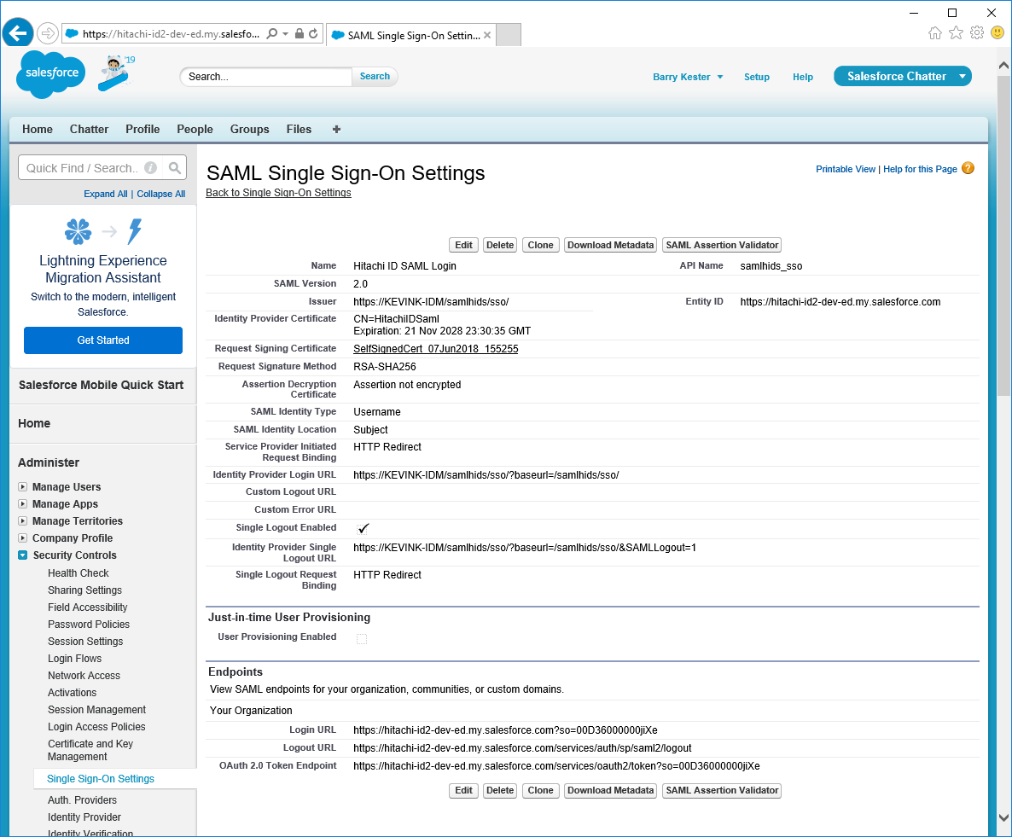Switch to the Groups tab

[x=249, y=130]
